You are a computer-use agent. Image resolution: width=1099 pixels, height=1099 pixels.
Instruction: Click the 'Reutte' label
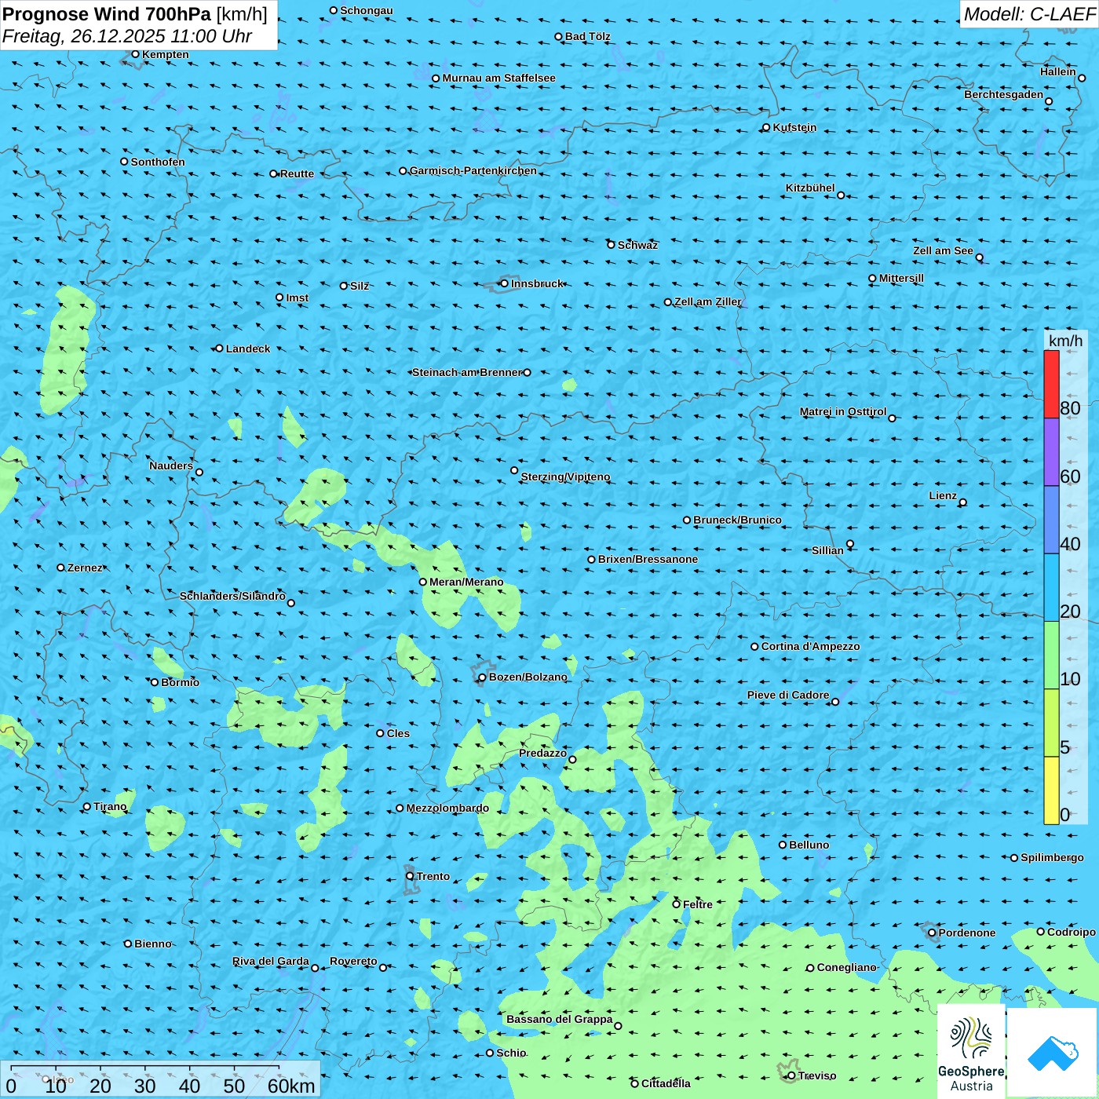tap(297, 173)
